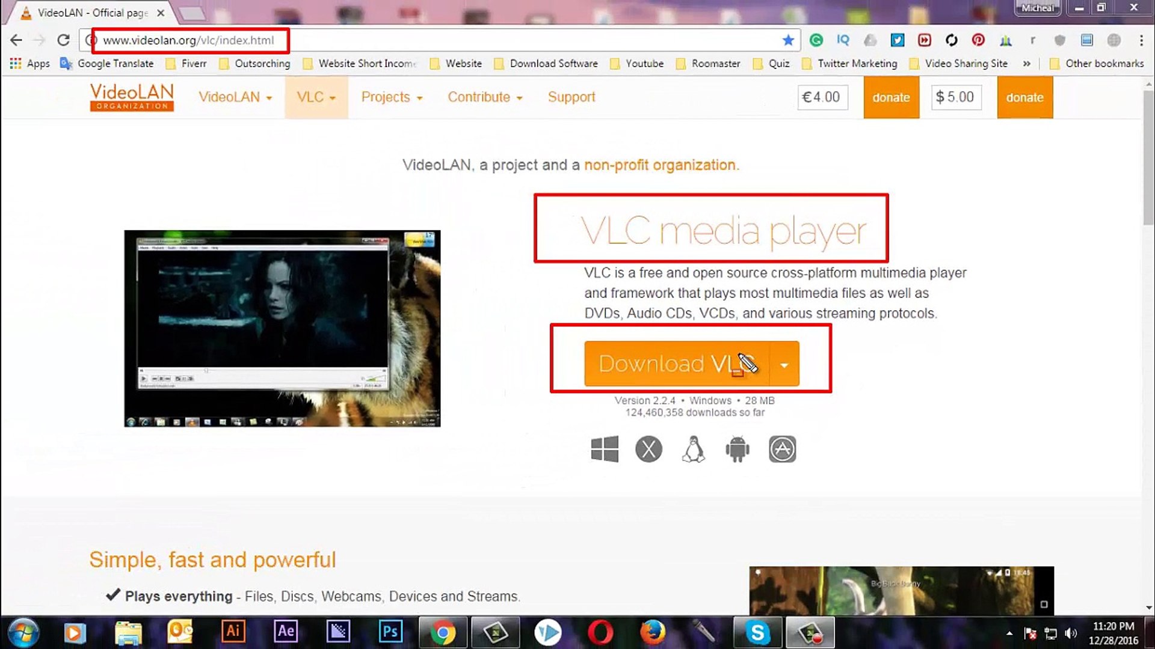Screen dimensions: 1155x649
Task: Expand the VLC navigation menu
Action: (316, 97)
